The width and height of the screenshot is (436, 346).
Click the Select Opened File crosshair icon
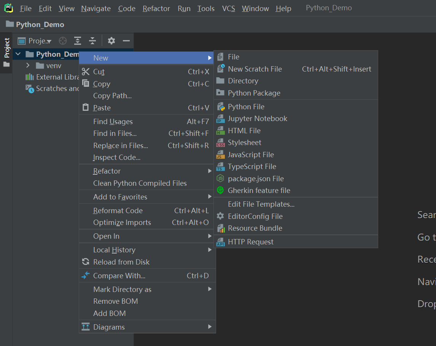[62, 41]
